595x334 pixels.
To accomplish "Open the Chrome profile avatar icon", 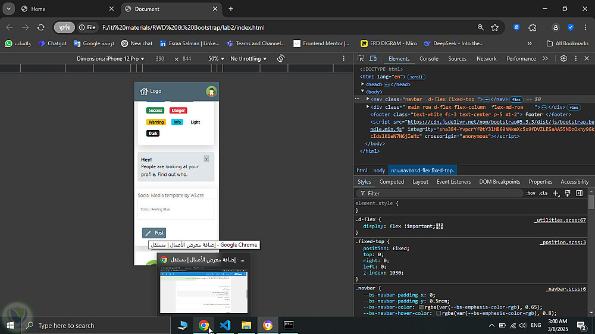I will [x=556, y=27].
